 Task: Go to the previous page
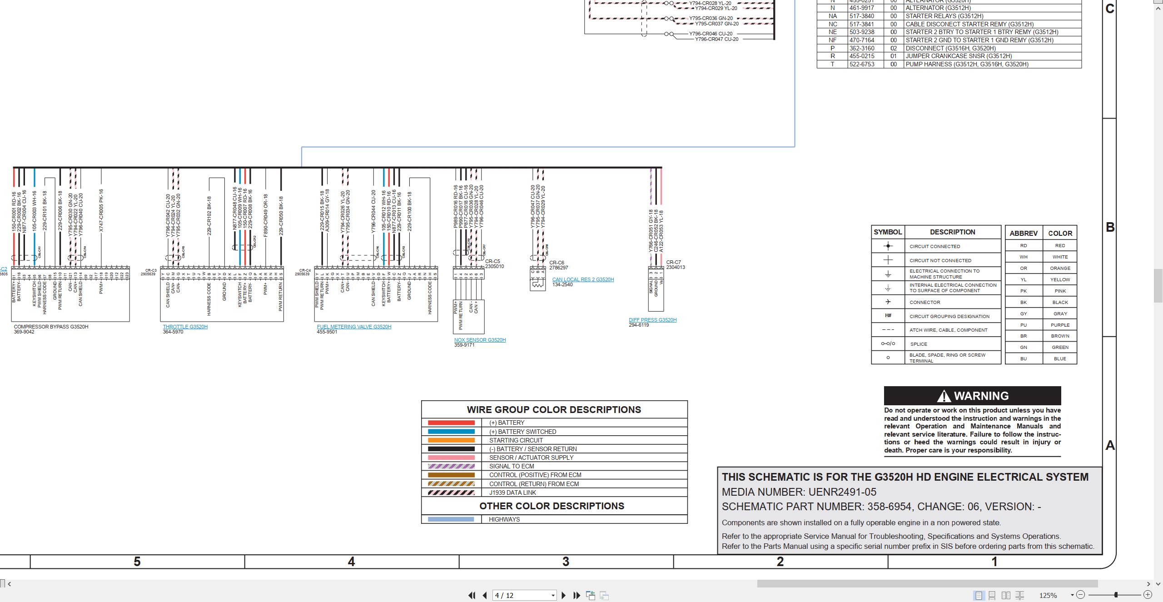(x=485, y=595)
